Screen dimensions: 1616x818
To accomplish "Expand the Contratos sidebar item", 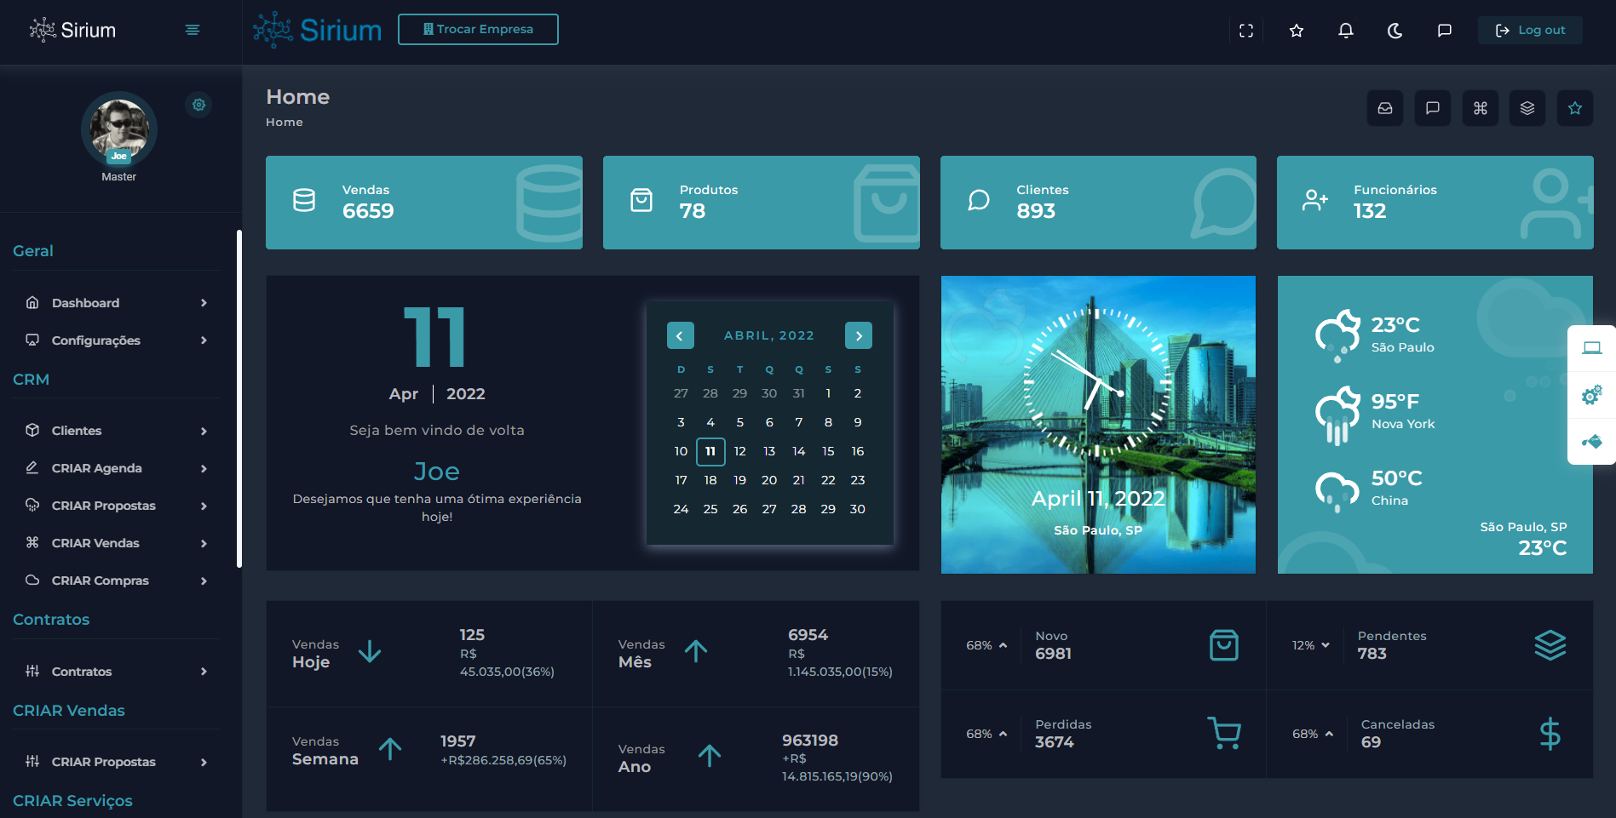I will click(x=117, y=672).
